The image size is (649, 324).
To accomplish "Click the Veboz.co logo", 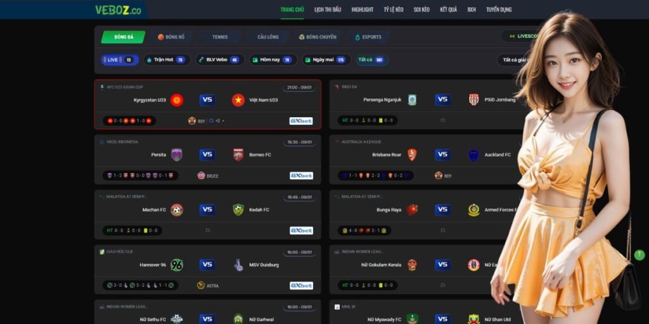I will pyautogui.click(x=118, y=10).
